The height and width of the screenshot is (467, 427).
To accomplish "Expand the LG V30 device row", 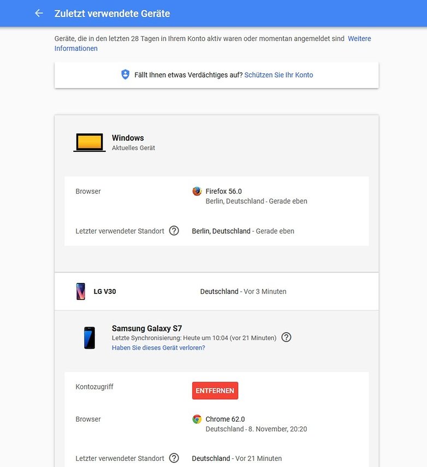I will tap(216, 291).
